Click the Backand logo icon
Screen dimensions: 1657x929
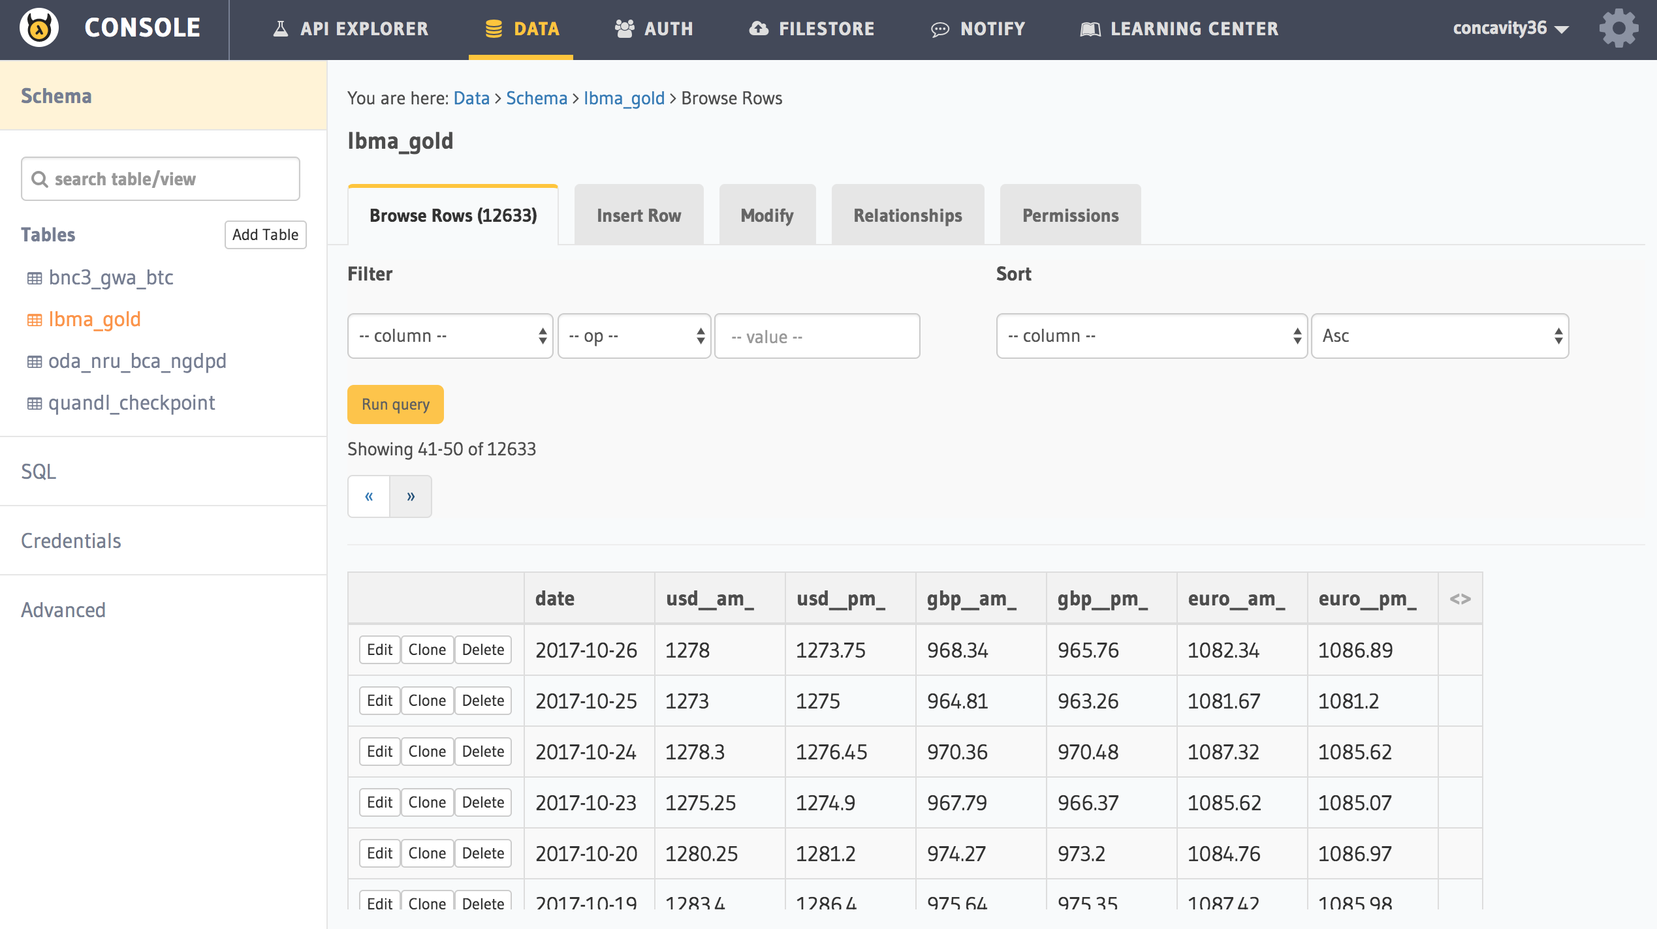[39, 28]
